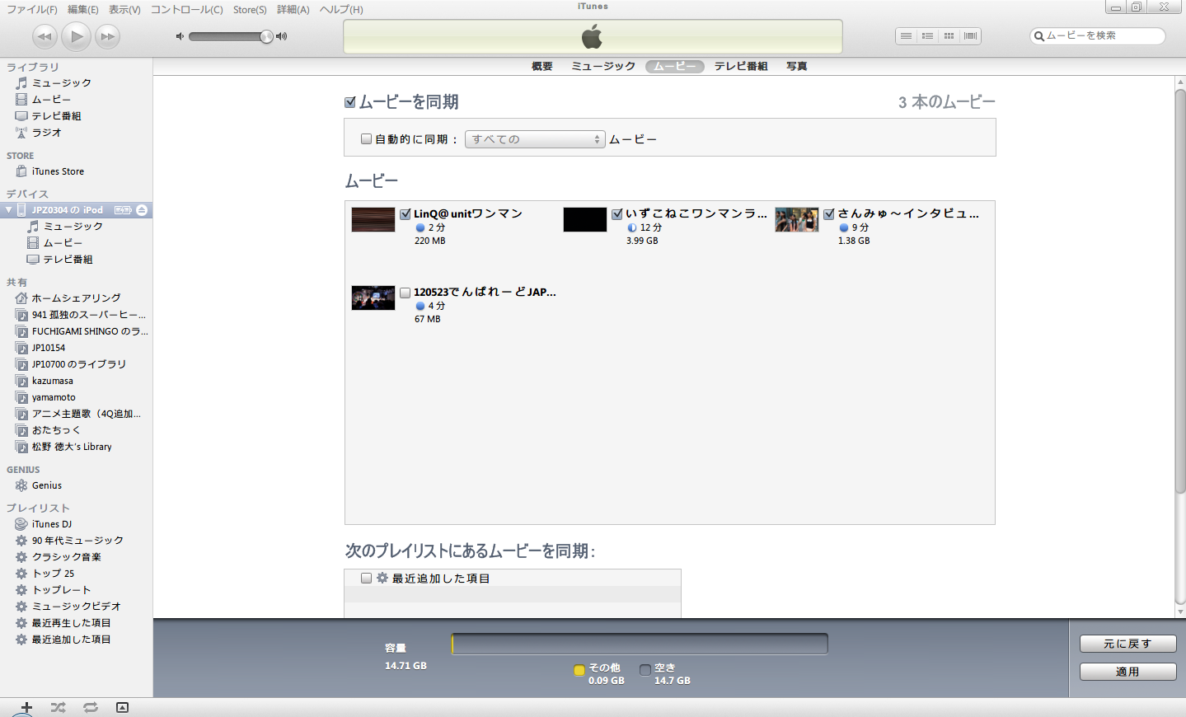Switch to the ミュージック tab
The width and height of the screenshot is (1186, 717).
coord(603,66)
